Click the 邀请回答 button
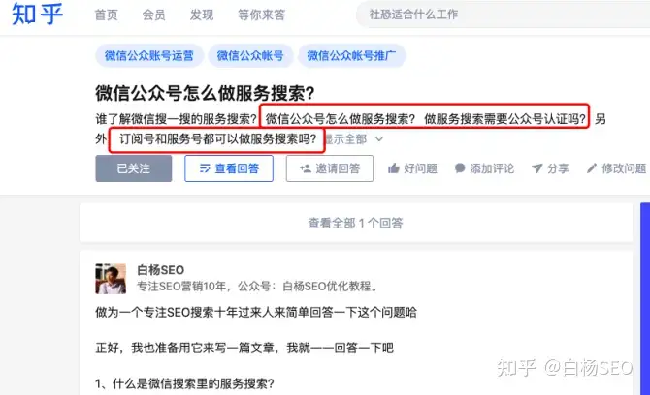This screenshot has height=395, width=650. point(330,168)
